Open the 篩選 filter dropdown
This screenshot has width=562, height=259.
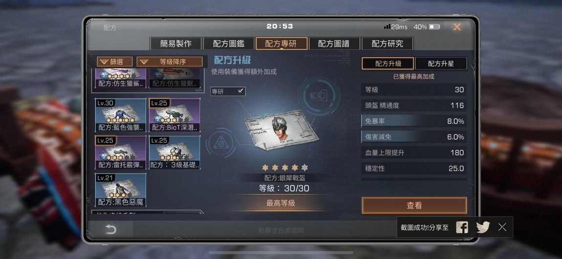tap(114, 62)
